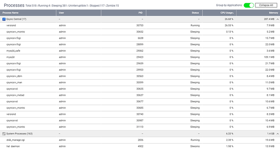Toggle the Group by Applications switch

click(x=249, y=5)
